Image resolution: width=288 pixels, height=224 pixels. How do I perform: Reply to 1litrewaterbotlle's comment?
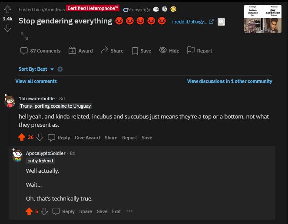coord(59,138)
